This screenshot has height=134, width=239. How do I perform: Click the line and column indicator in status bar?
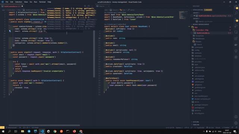[170, 128]
